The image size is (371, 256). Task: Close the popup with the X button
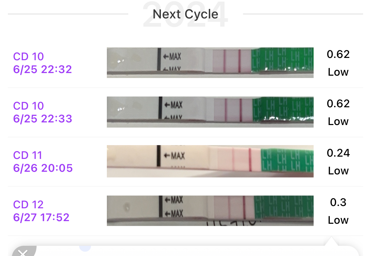point(22,253)
